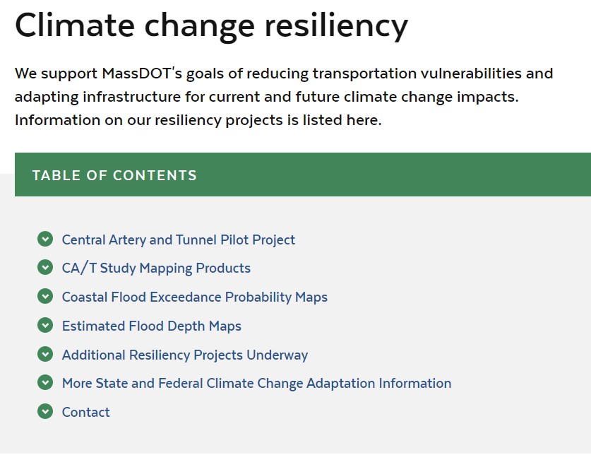This screenshot has height=455, width=591.
Task: Click the Climate change resiliency page title
Action: (x=211, y=25)
